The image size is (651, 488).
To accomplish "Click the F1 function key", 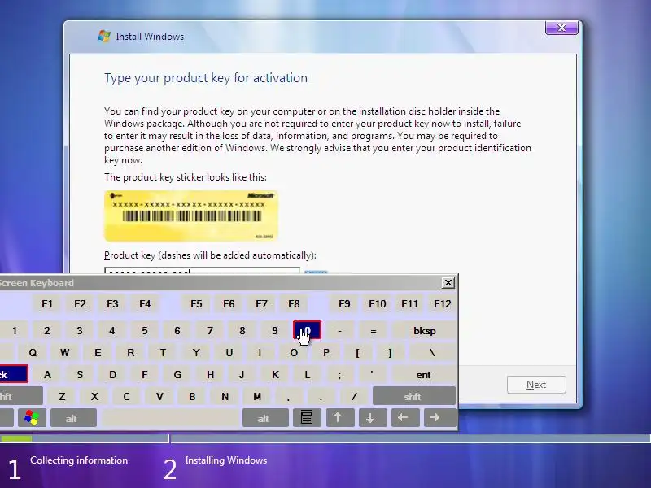I will [47, 304].
